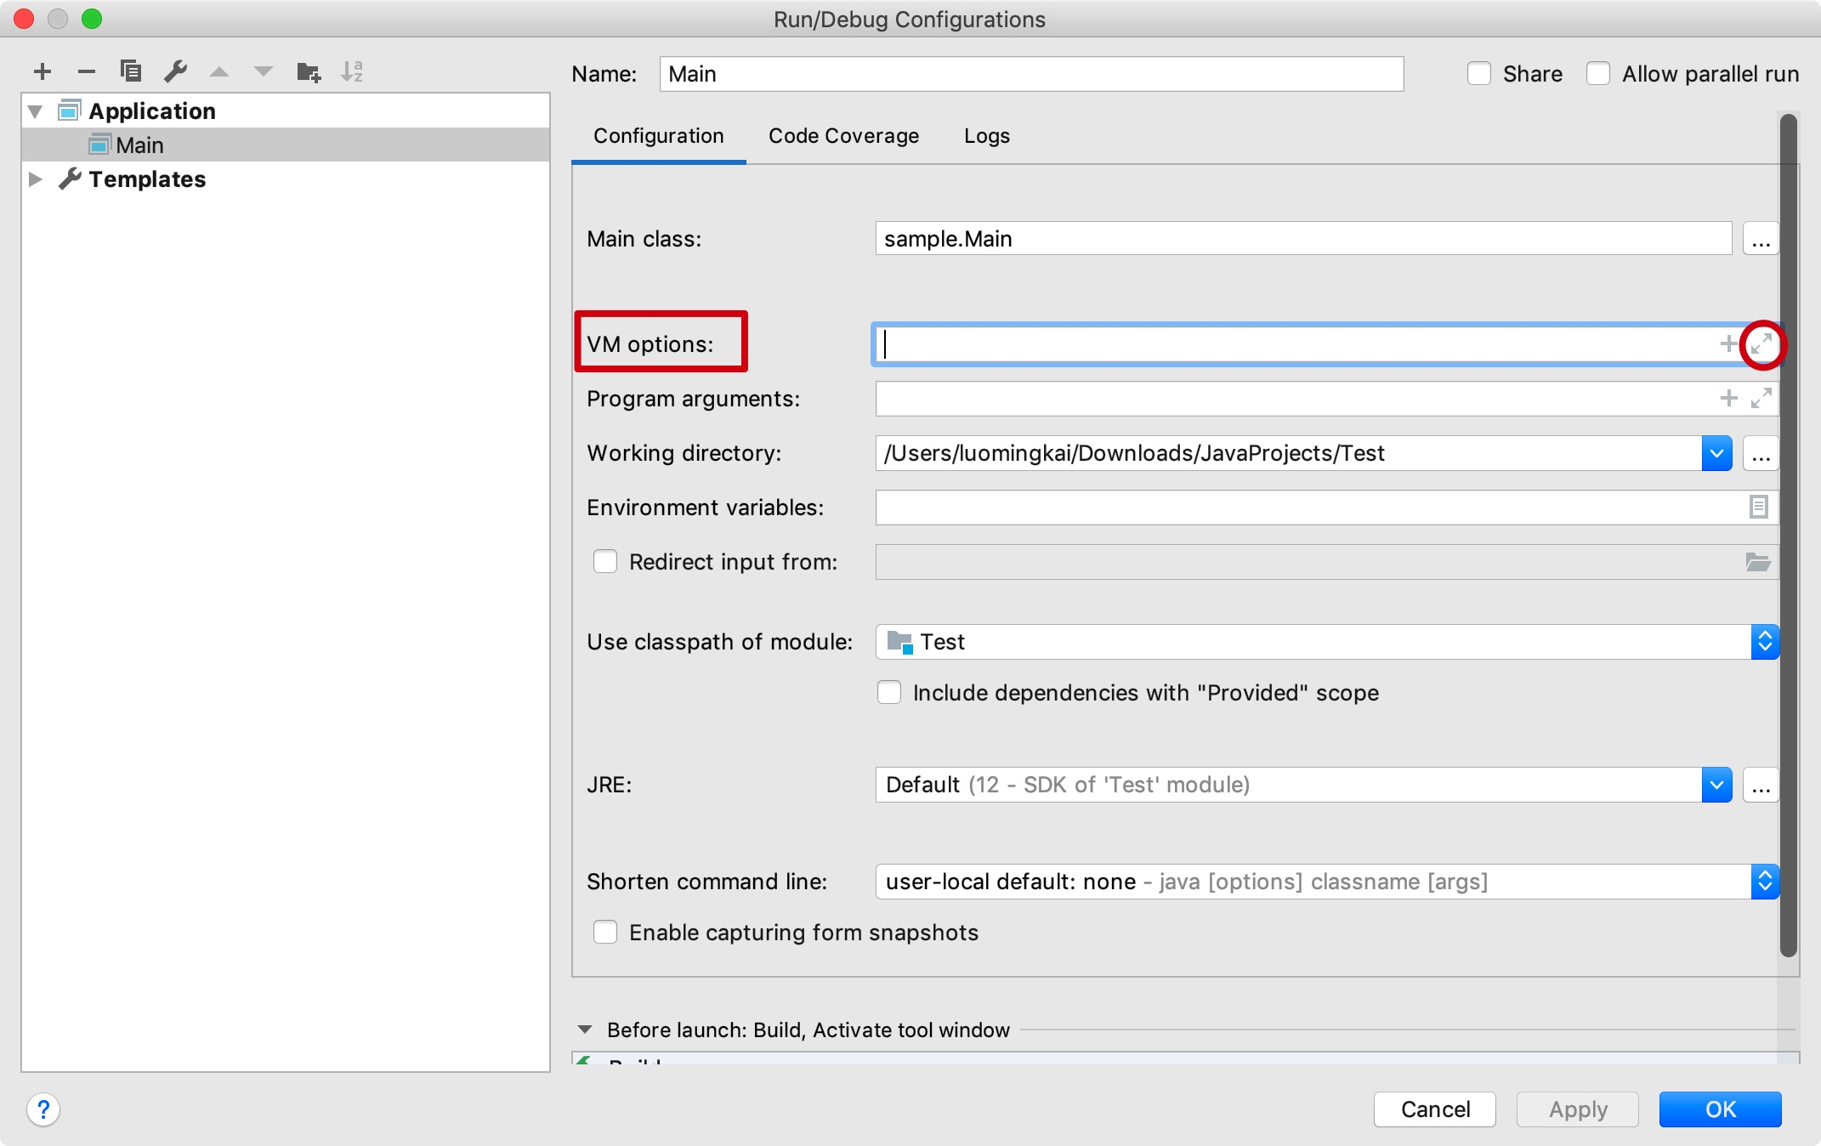Toggle Redirect input from checkbox
Viewport: 1821px width, 1146px height.
pos(605,562)
